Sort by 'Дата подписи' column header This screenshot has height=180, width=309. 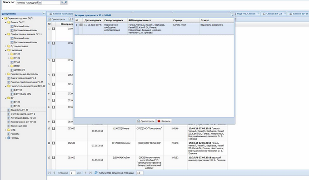tap(93, 20)
